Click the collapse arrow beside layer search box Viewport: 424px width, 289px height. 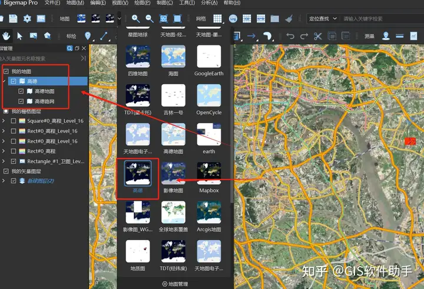tap(83, 58)
